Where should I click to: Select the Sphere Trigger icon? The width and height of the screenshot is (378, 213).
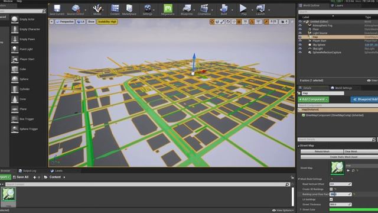pos(15,129)
